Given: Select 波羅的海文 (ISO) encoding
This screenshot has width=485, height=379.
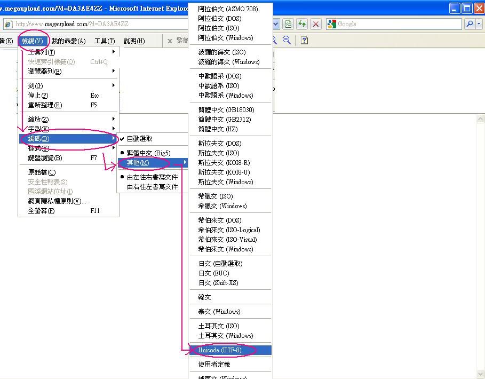Looking at the screenshot, I should (230, 52).
